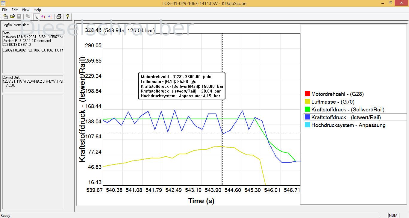Click the blue Kraftstoffdruck Istwert color swatch
409x218 pixels.
[x=307, y=117]
